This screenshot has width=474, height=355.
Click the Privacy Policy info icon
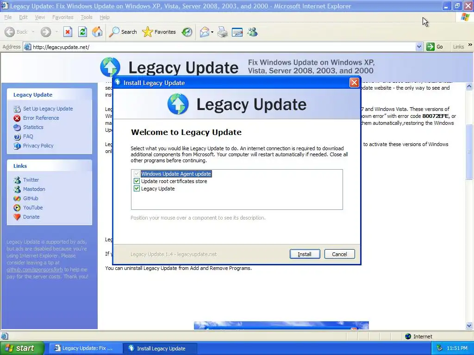[17, 146]
